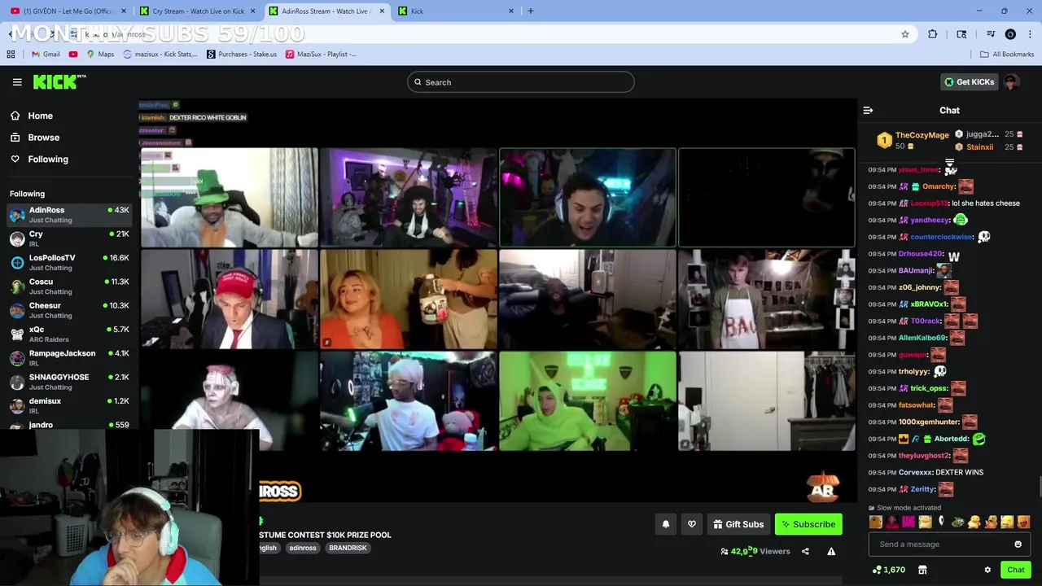Click the report stream warning icon

point(831,552)
